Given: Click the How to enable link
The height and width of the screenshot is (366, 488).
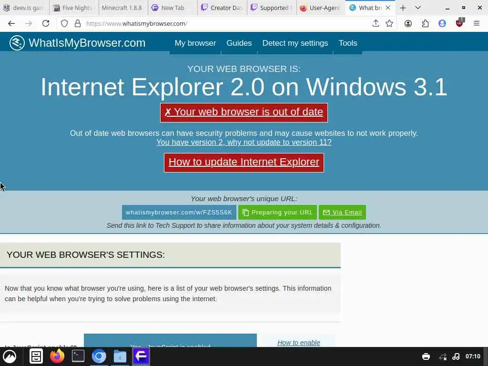Looking at the screenshot, I should click(298, 343).
